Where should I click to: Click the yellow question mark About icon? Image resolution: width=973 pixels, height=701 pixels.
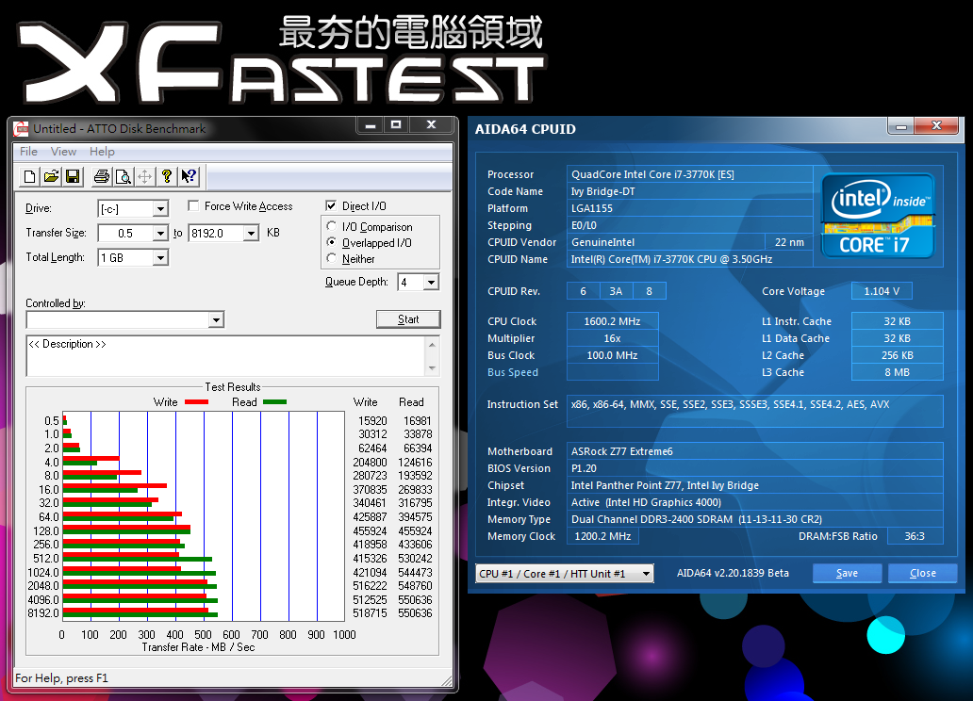[167, 176]
